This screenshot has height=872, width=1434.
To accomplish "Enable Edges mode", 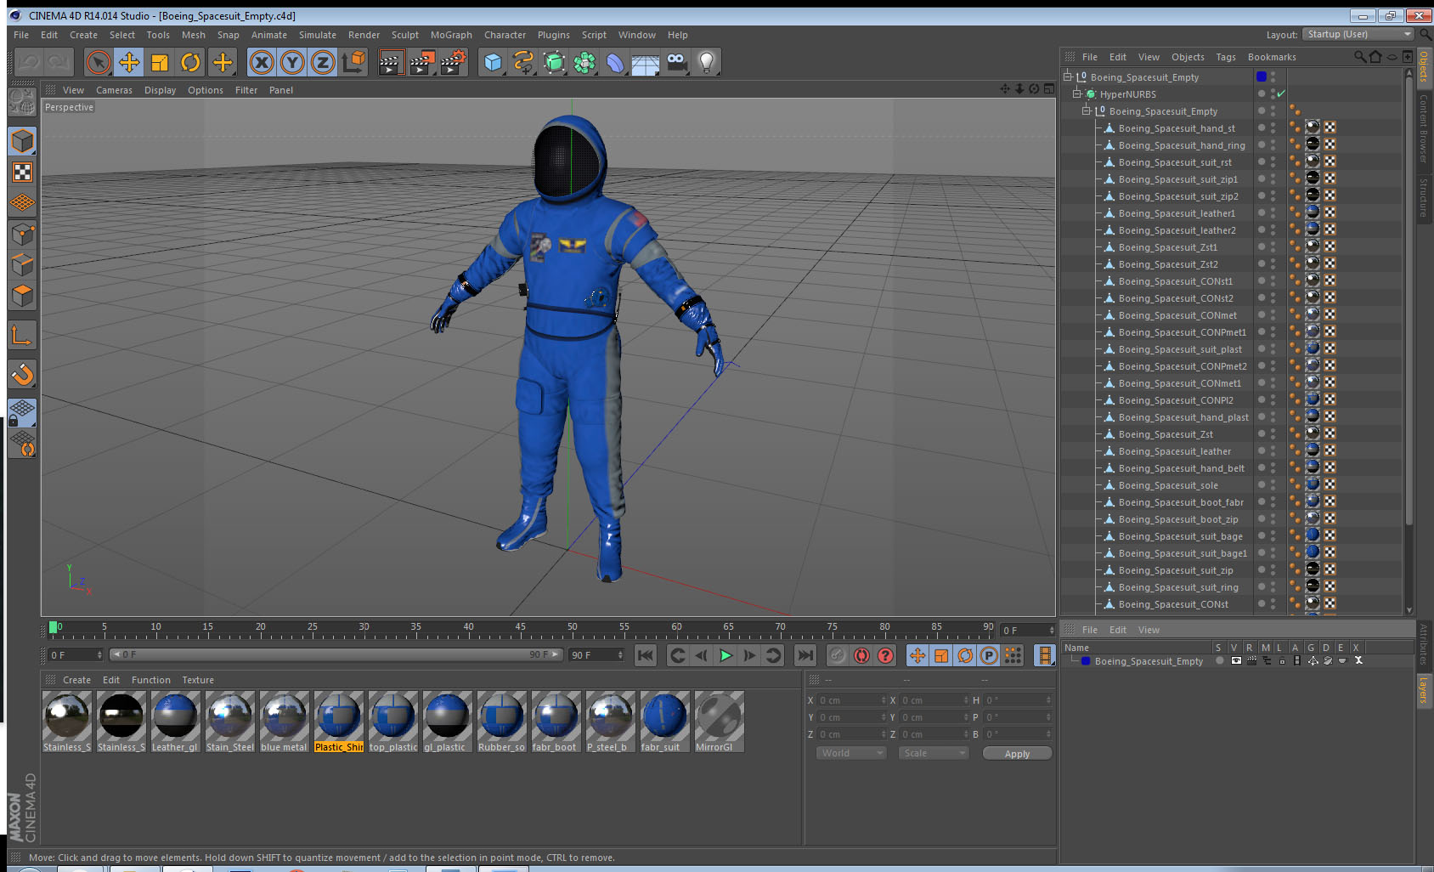I will point(22,264).
